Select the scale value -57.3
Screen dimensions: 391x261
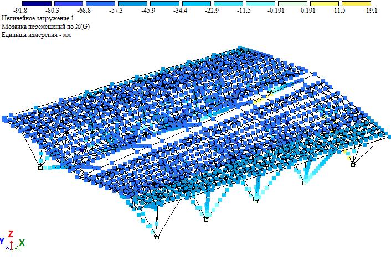pos(116,11)
